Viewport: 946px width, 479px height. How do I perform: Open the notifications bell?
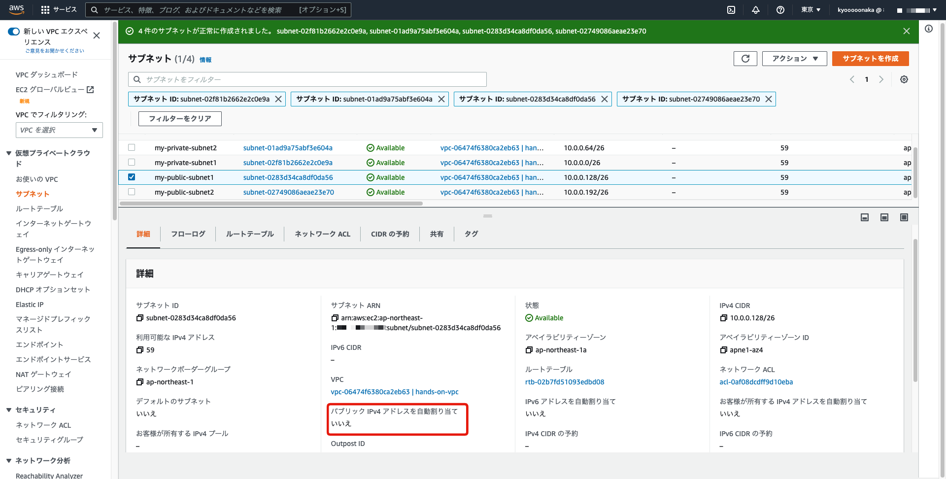pyautogui.click(x=756, y=10)
